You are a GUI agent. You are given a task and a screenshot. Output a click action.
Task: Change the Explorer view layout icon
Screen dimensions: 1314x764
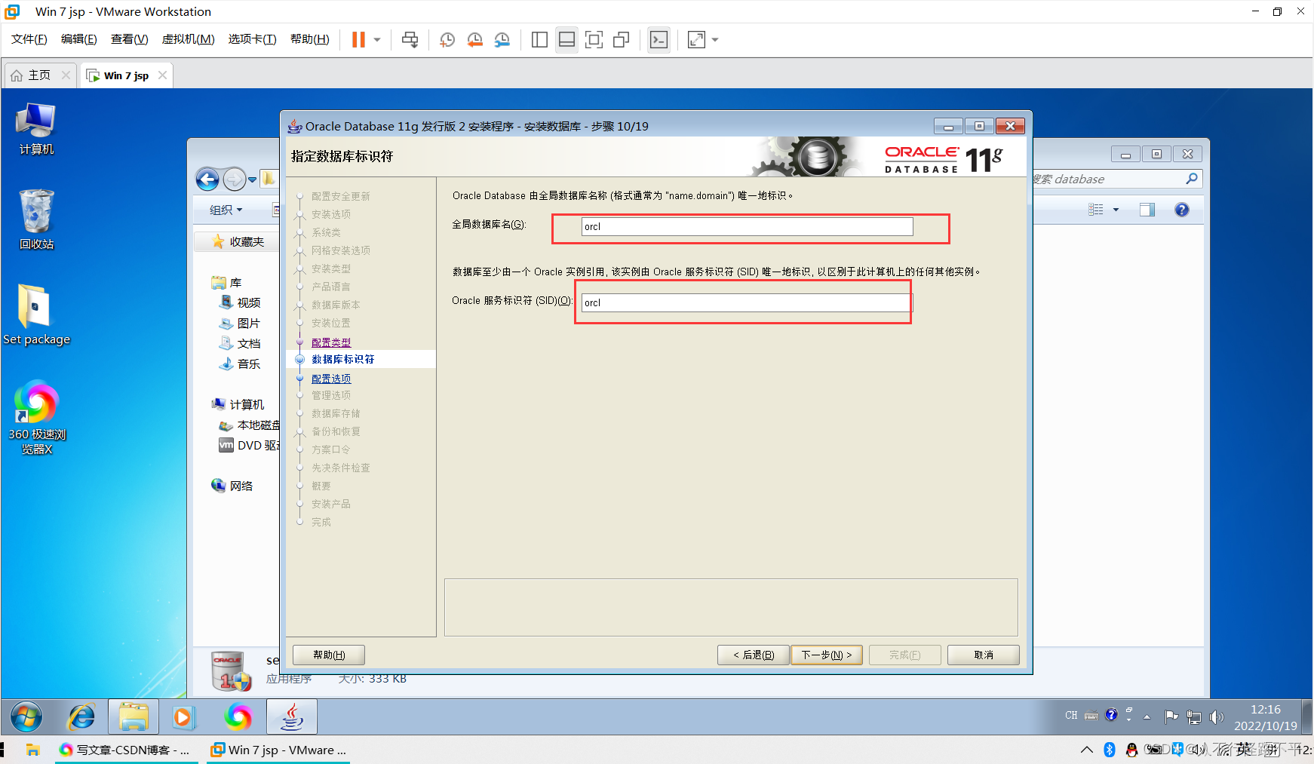[1096, 210]
